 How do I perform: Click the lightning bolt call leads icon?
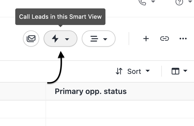pos(55,39)
